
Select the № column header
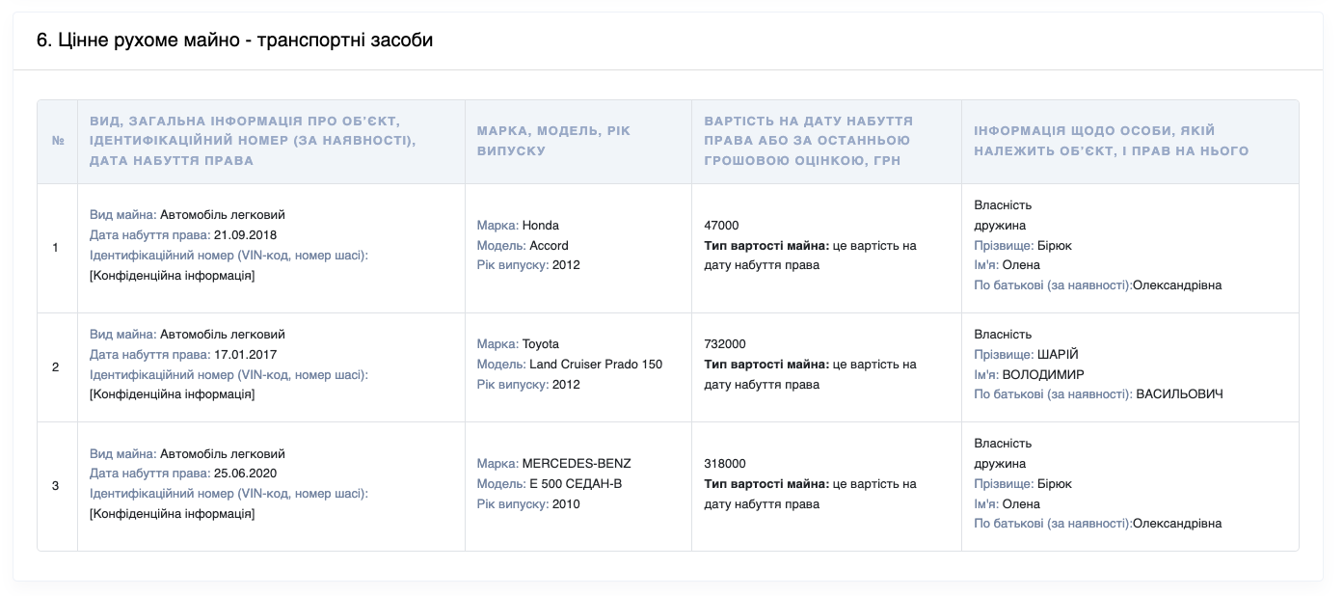58,141
